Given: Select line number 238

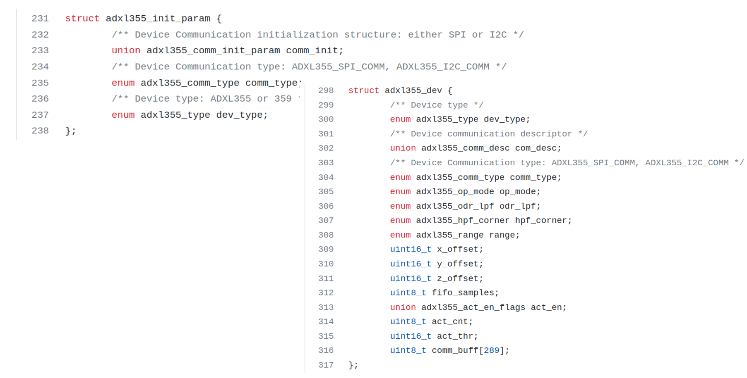Looking at the screenshot, I should pyautogui.click(x=40, y=131).
